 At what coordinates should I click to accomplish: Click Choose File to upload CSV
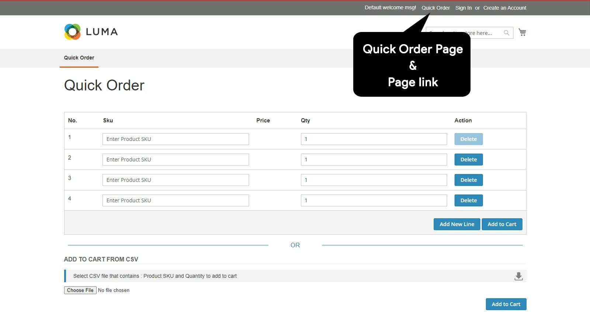coord(80,290)
